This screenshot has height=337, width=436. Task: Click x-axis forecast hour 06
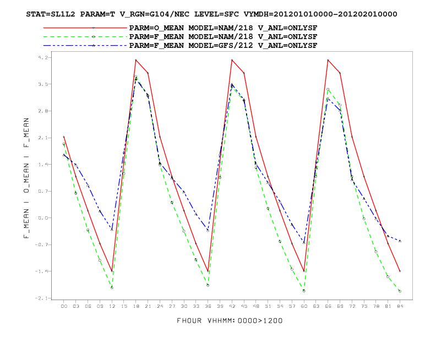(x=88, y=306)
